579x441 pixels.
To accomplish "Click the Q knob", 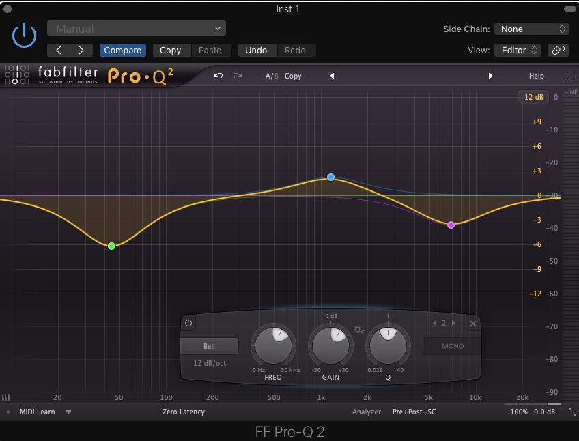I will [x=388, y=346].
